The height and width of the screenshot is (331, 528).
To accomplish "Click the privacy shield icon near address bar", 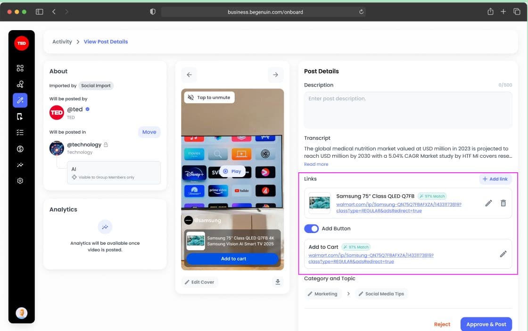I will (153, 12).
